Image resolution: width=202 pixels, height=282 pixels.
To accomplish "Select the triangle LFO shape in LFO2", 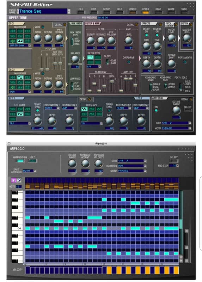I will pos(84,109).
